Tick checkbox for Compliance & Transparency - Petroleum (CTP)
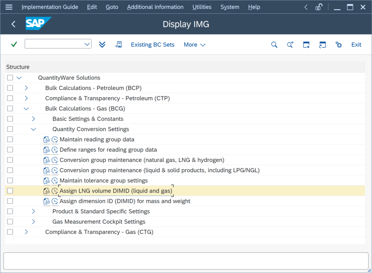 10,98
